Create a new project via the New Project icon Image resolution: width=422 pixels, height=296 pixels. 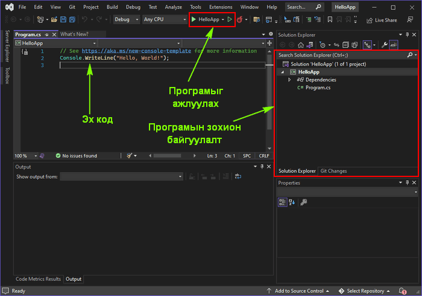coord(40,19)
